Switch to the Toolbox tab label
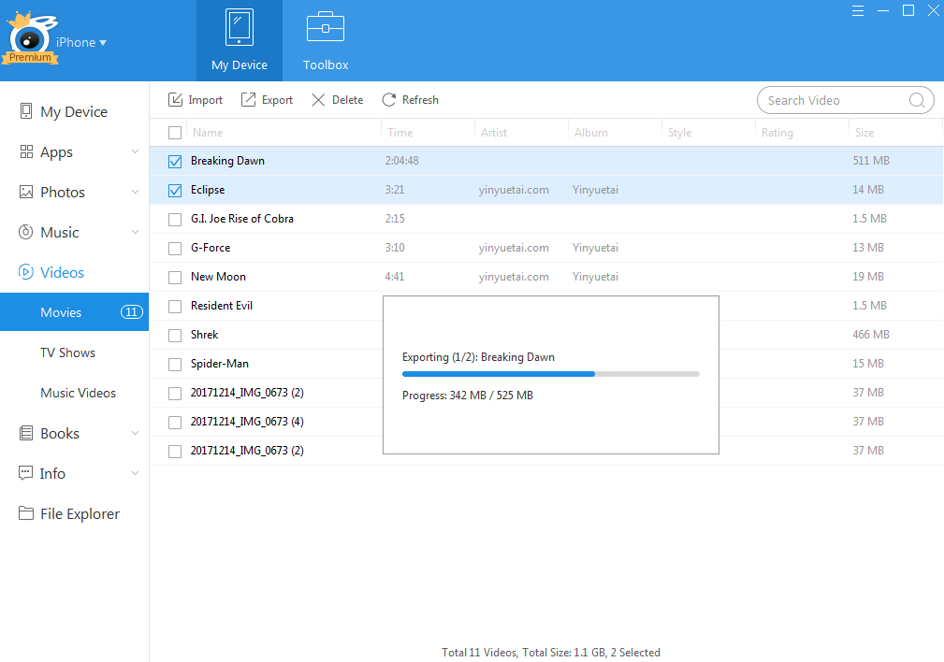 click(x=325, y=65)
